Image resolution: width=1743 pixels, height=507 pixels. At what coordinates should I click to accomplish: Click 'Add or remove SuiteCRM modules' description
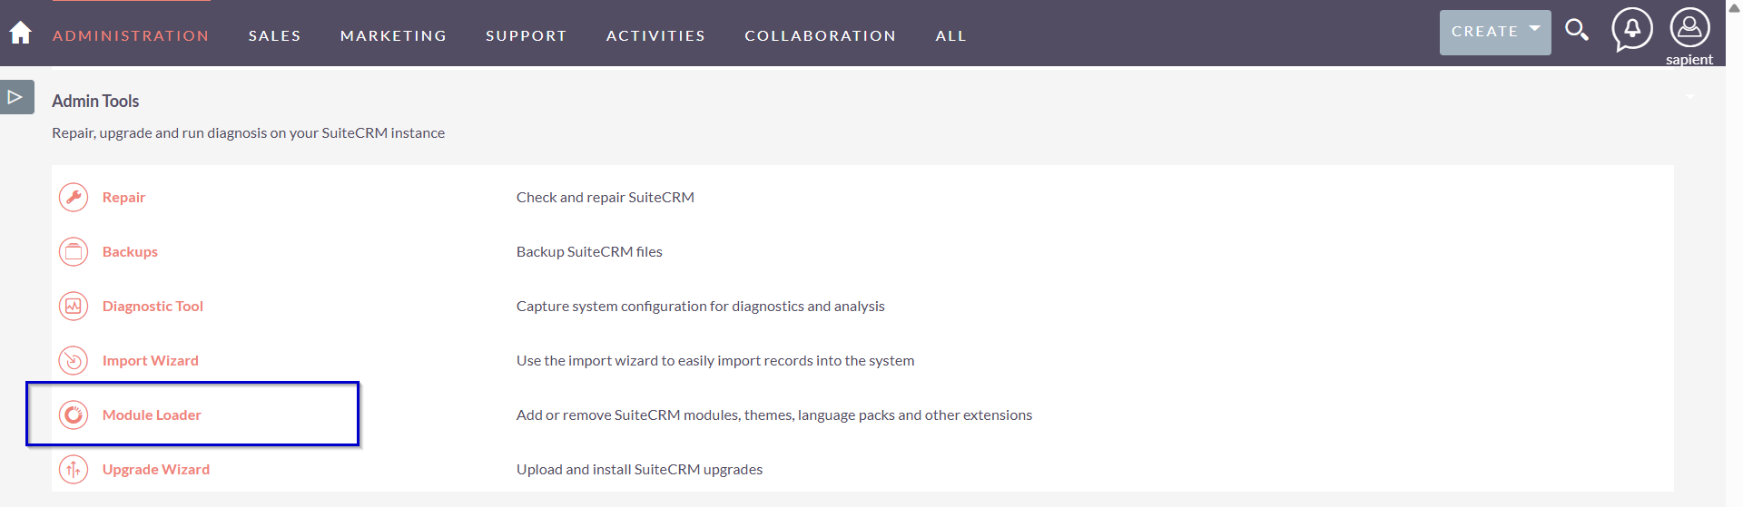point(774,414)
